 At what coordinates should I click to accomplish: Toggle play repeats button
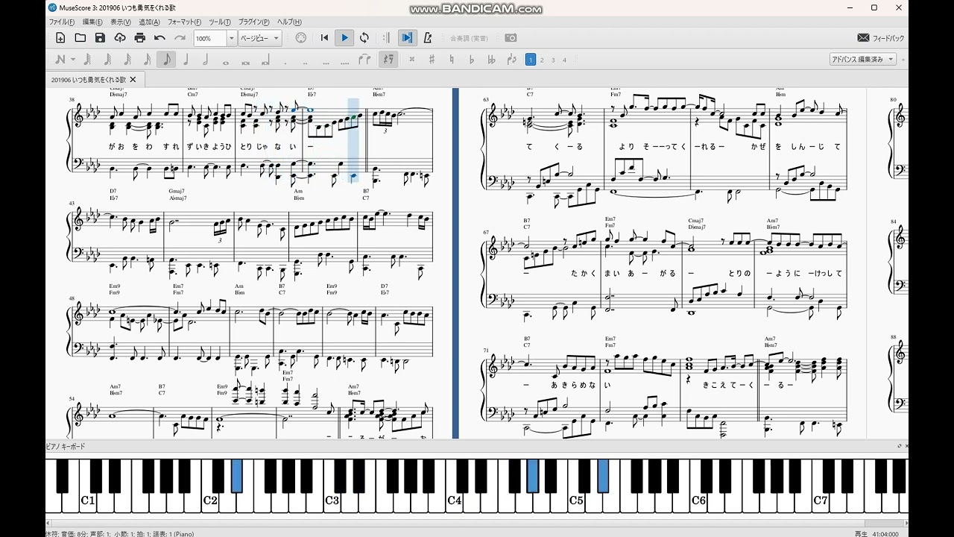pyautogui.click(x=386, y=38)
